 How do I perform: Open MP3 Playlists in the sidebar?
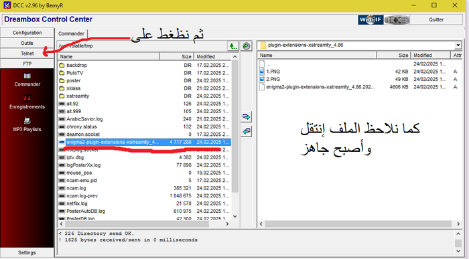coord(27,125)
